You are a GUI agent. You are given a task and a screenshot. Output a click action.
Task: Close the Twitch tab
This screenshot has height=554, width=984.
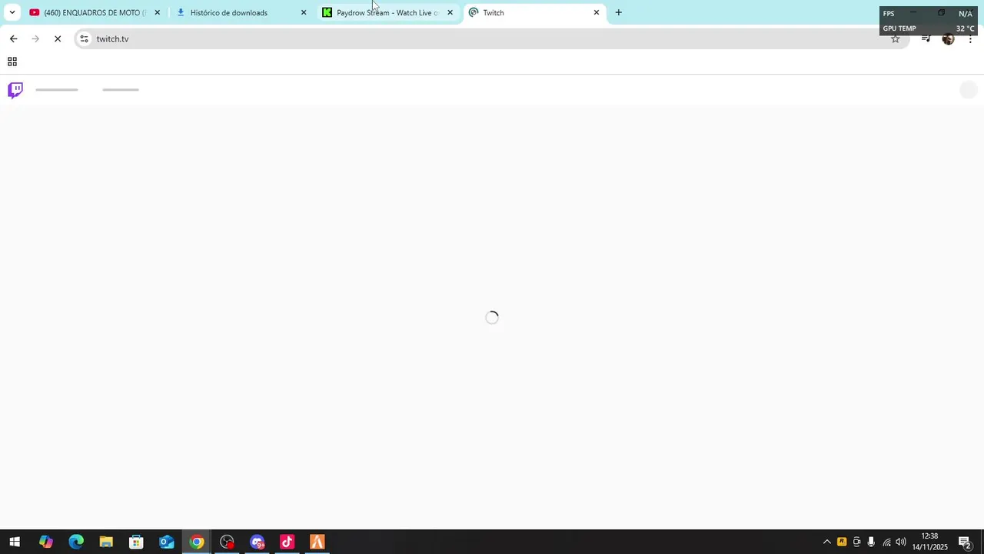[x=597, y=12]
